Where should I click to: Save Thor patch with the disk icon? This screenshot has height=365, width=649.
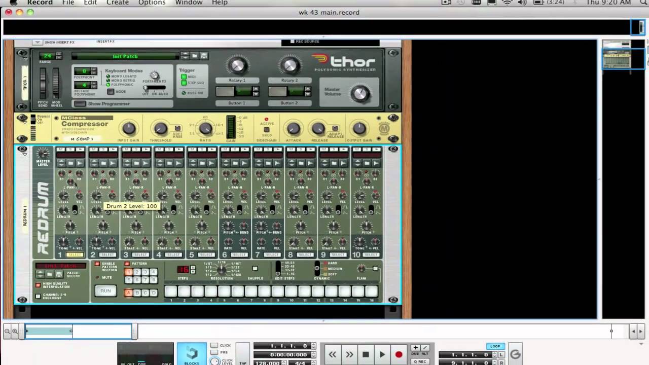tap(204, 56)
